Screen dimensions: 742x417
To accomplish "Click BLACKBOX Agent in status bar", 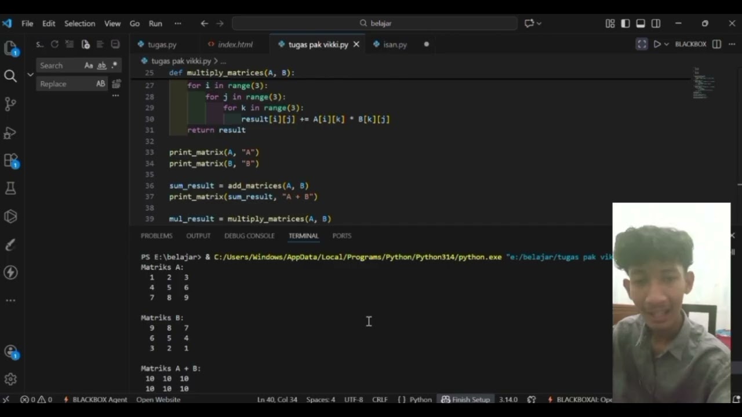I will [x=94, y=399].
